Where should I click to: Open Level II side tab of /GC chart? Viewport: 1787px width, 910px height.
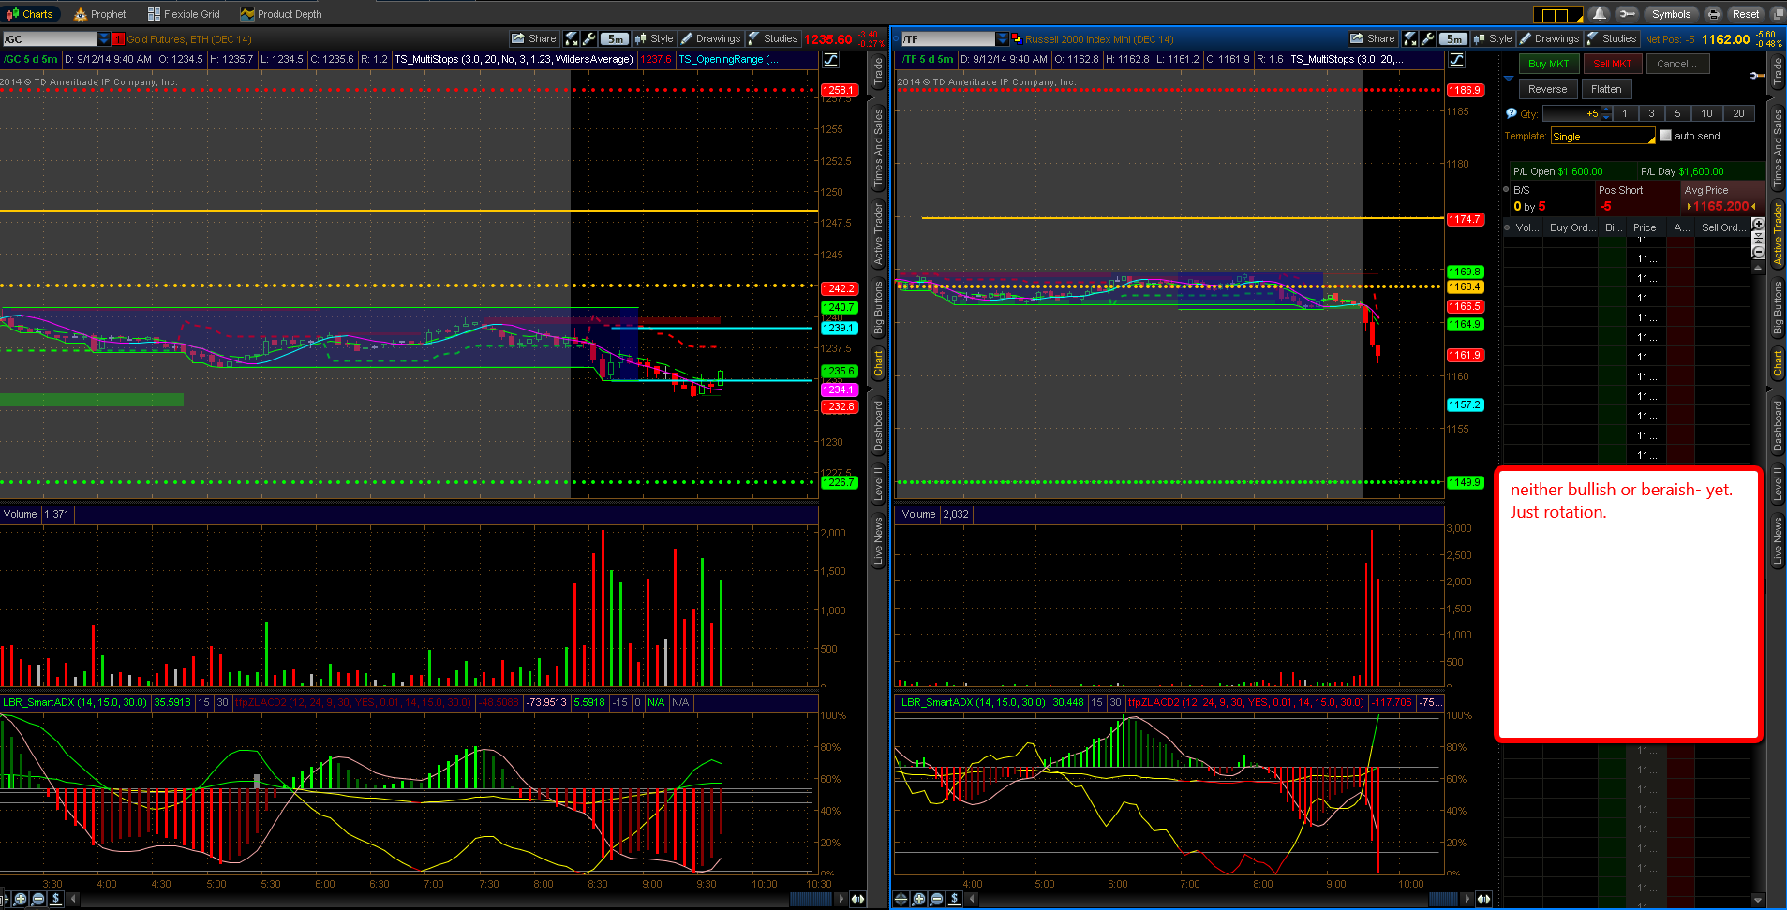[878, 483]
